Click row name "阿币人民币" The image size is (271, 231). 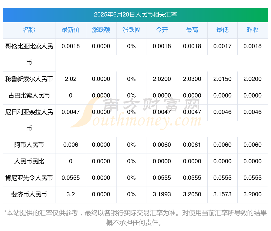coord(29,145)
